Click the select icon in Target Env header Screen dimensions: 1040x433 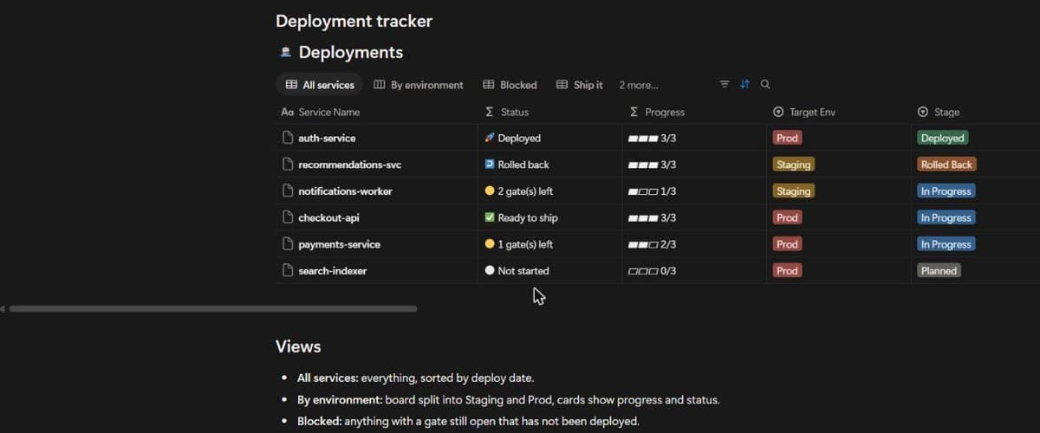click(778, 112)
